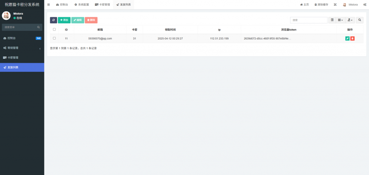Screen dimensions: 369x175
Task: Select all rows with header checkbox
Action: (54, 29)
